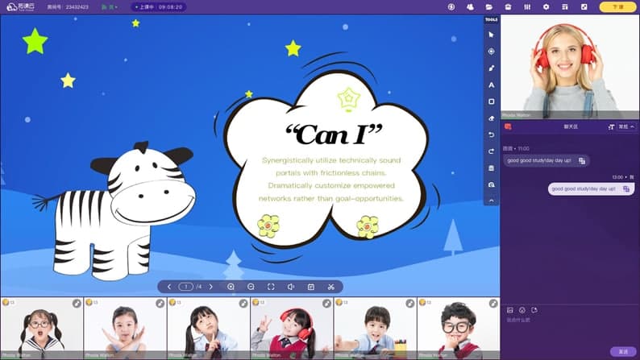Collapse the tools sidebar with chevron
Image resolution: width=640 pixels, height=360 pixels.
click(x=491, y=201)
